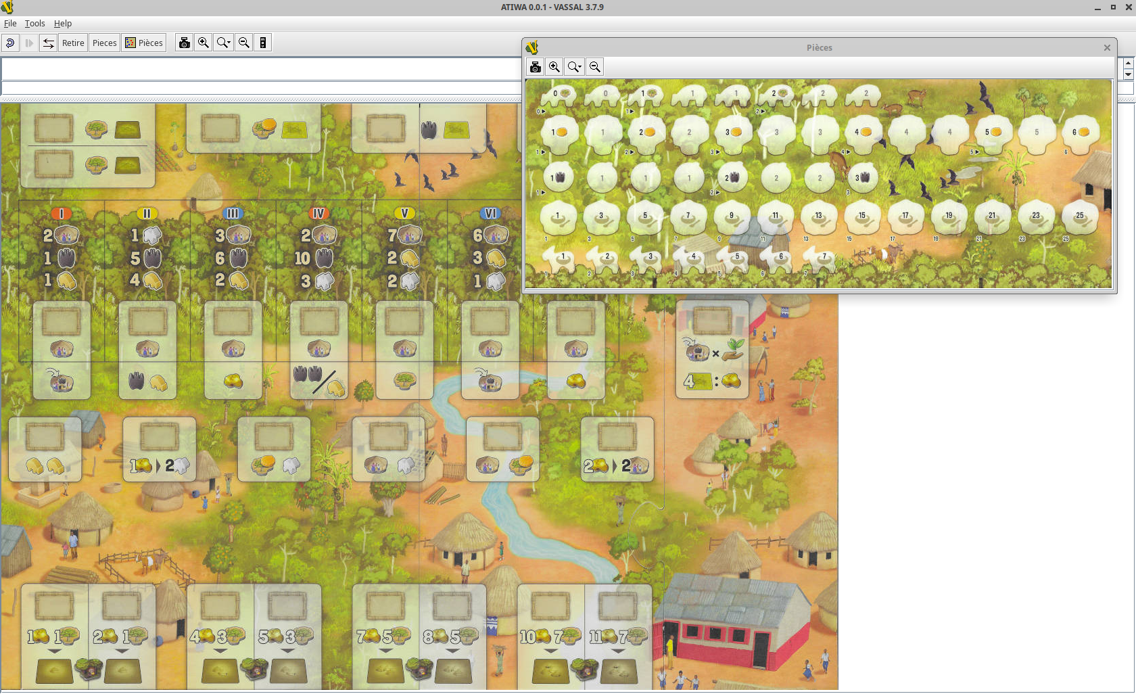Open main map zoom level dropdown
The width and height of the screenshot is (1136, 694).
click(223, 43)
